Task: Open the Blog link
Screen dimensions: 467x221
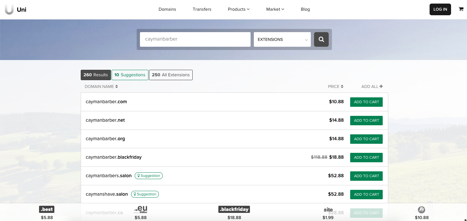Action: 305,9
